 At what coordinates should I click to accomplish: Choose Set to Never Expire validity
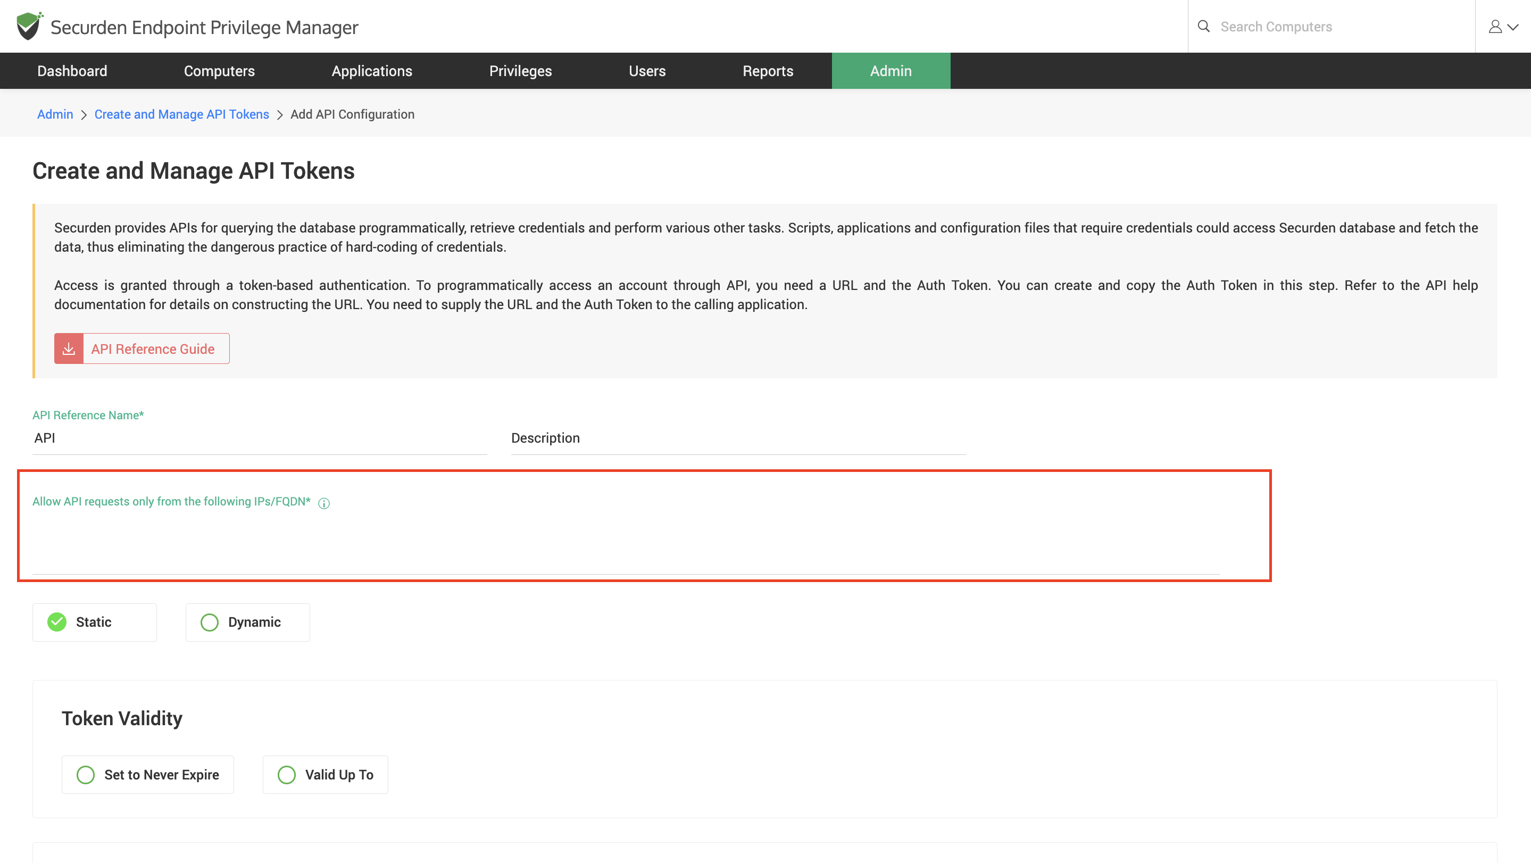(148, 775)
